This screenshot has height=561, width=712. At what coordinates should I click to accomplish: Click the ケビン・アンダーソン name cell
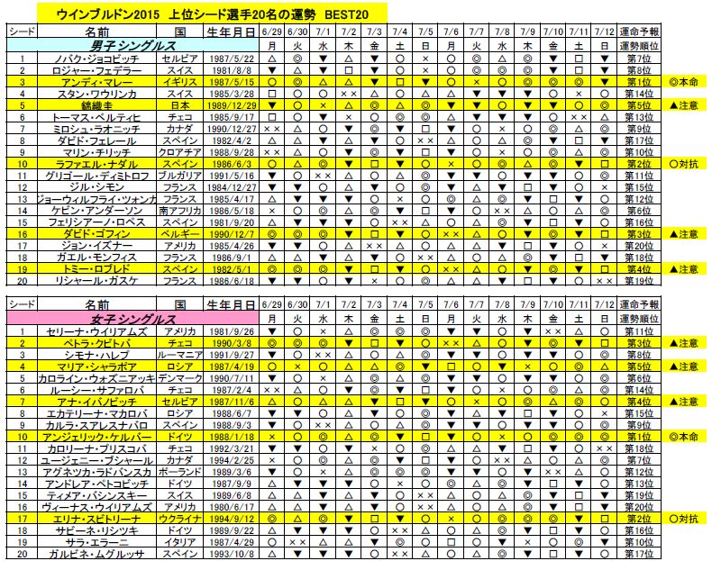(x=97, y=211)
